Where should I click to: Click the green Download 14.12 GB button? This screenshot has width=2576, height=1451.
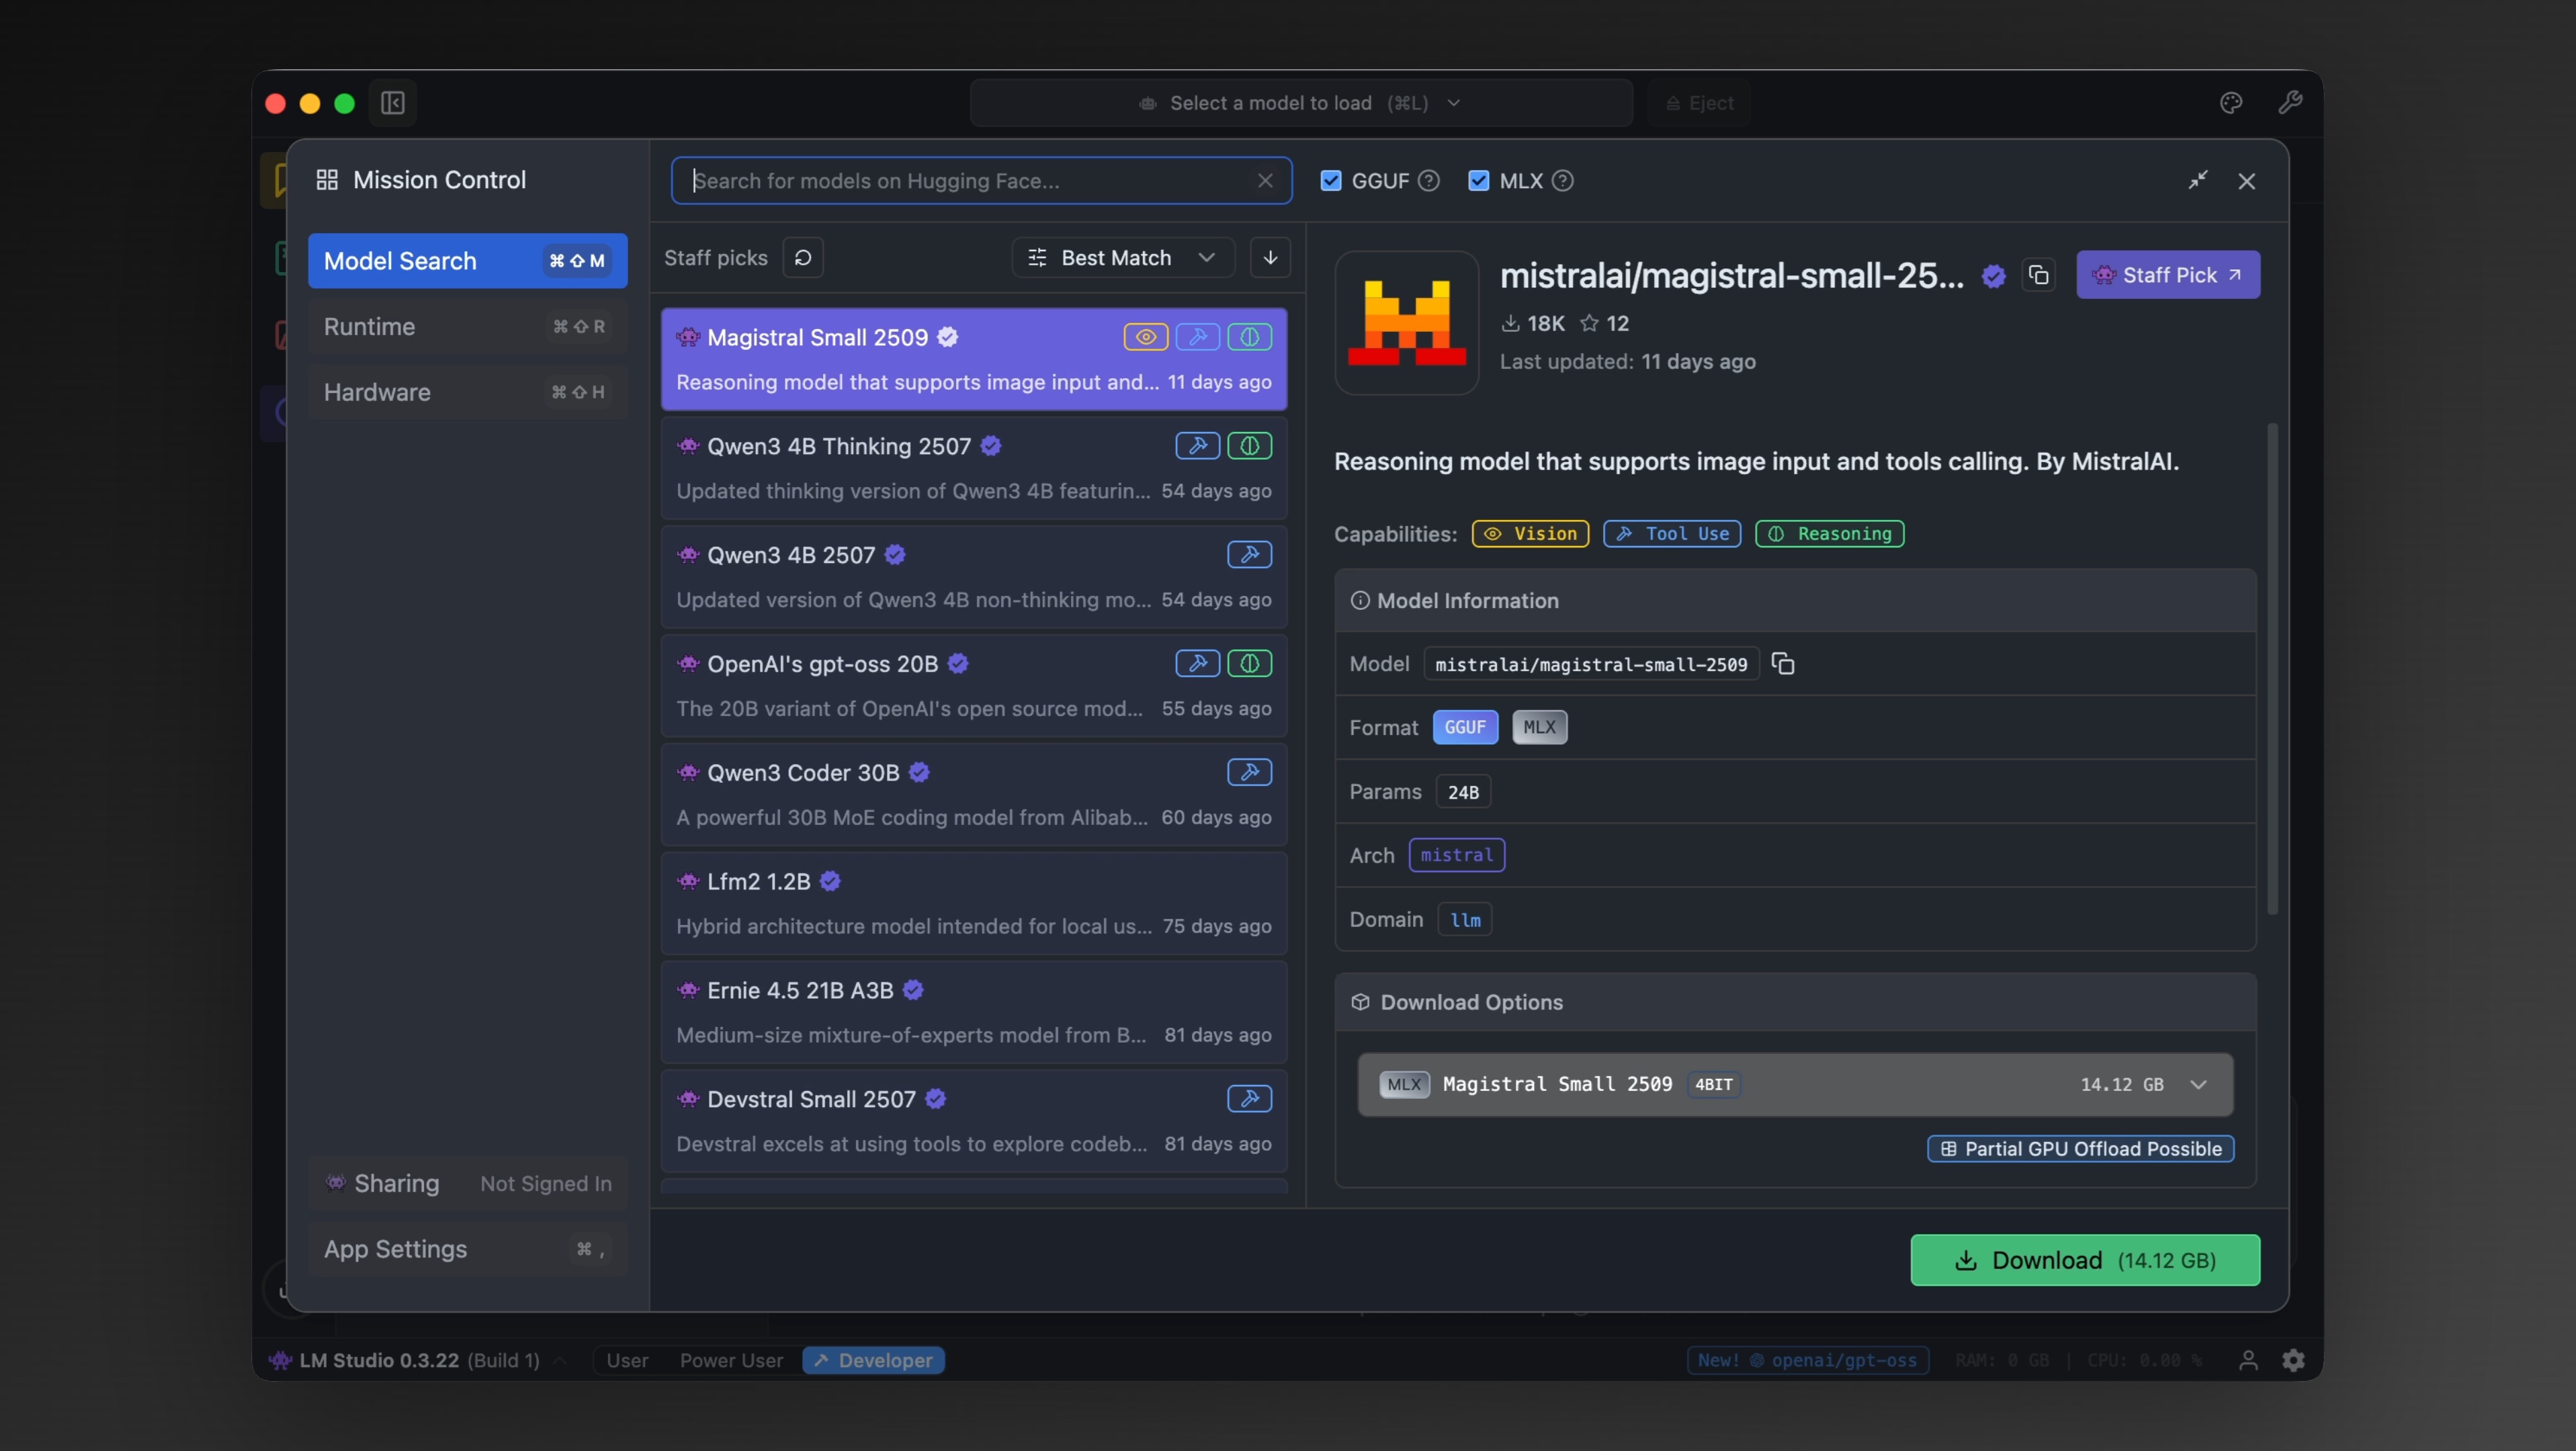pos(2085,1260)
